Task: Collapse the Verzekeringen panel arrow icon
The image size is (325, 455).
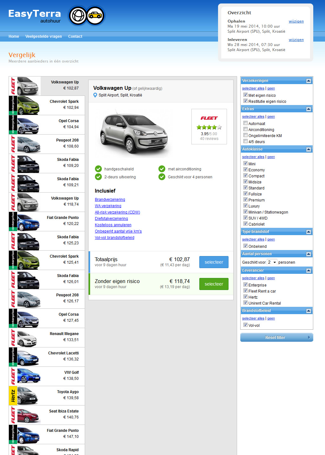Action: click(x=308, y=81)
